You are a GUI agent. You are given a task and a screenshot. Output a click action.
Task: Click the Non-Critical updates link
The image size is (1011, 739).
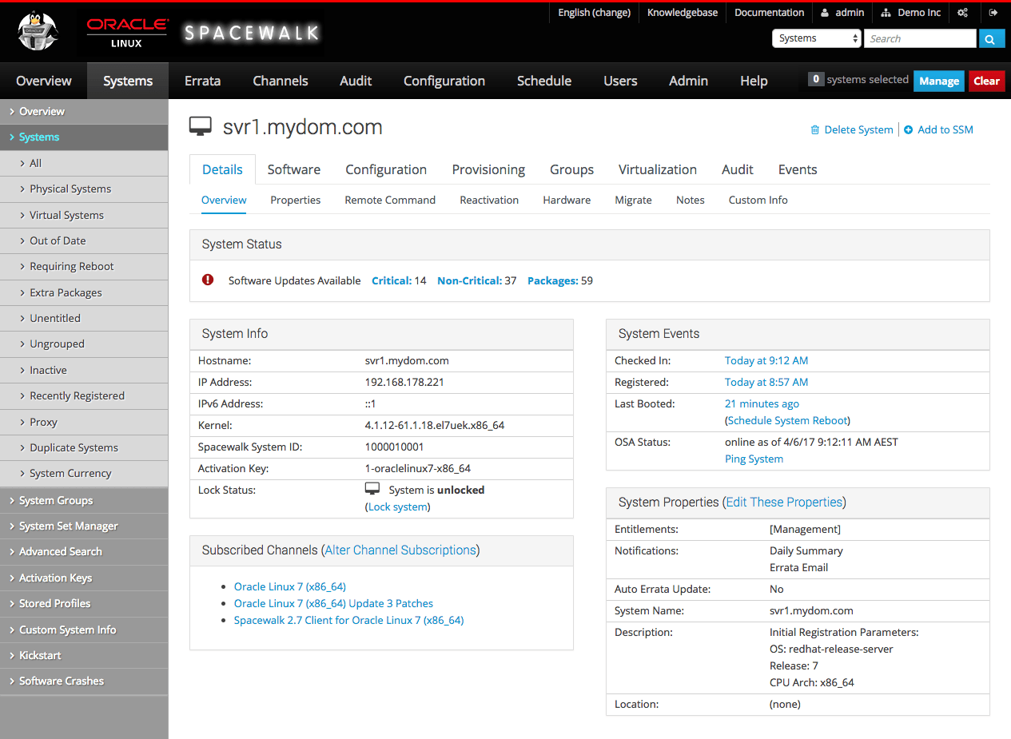click(469, 280)
